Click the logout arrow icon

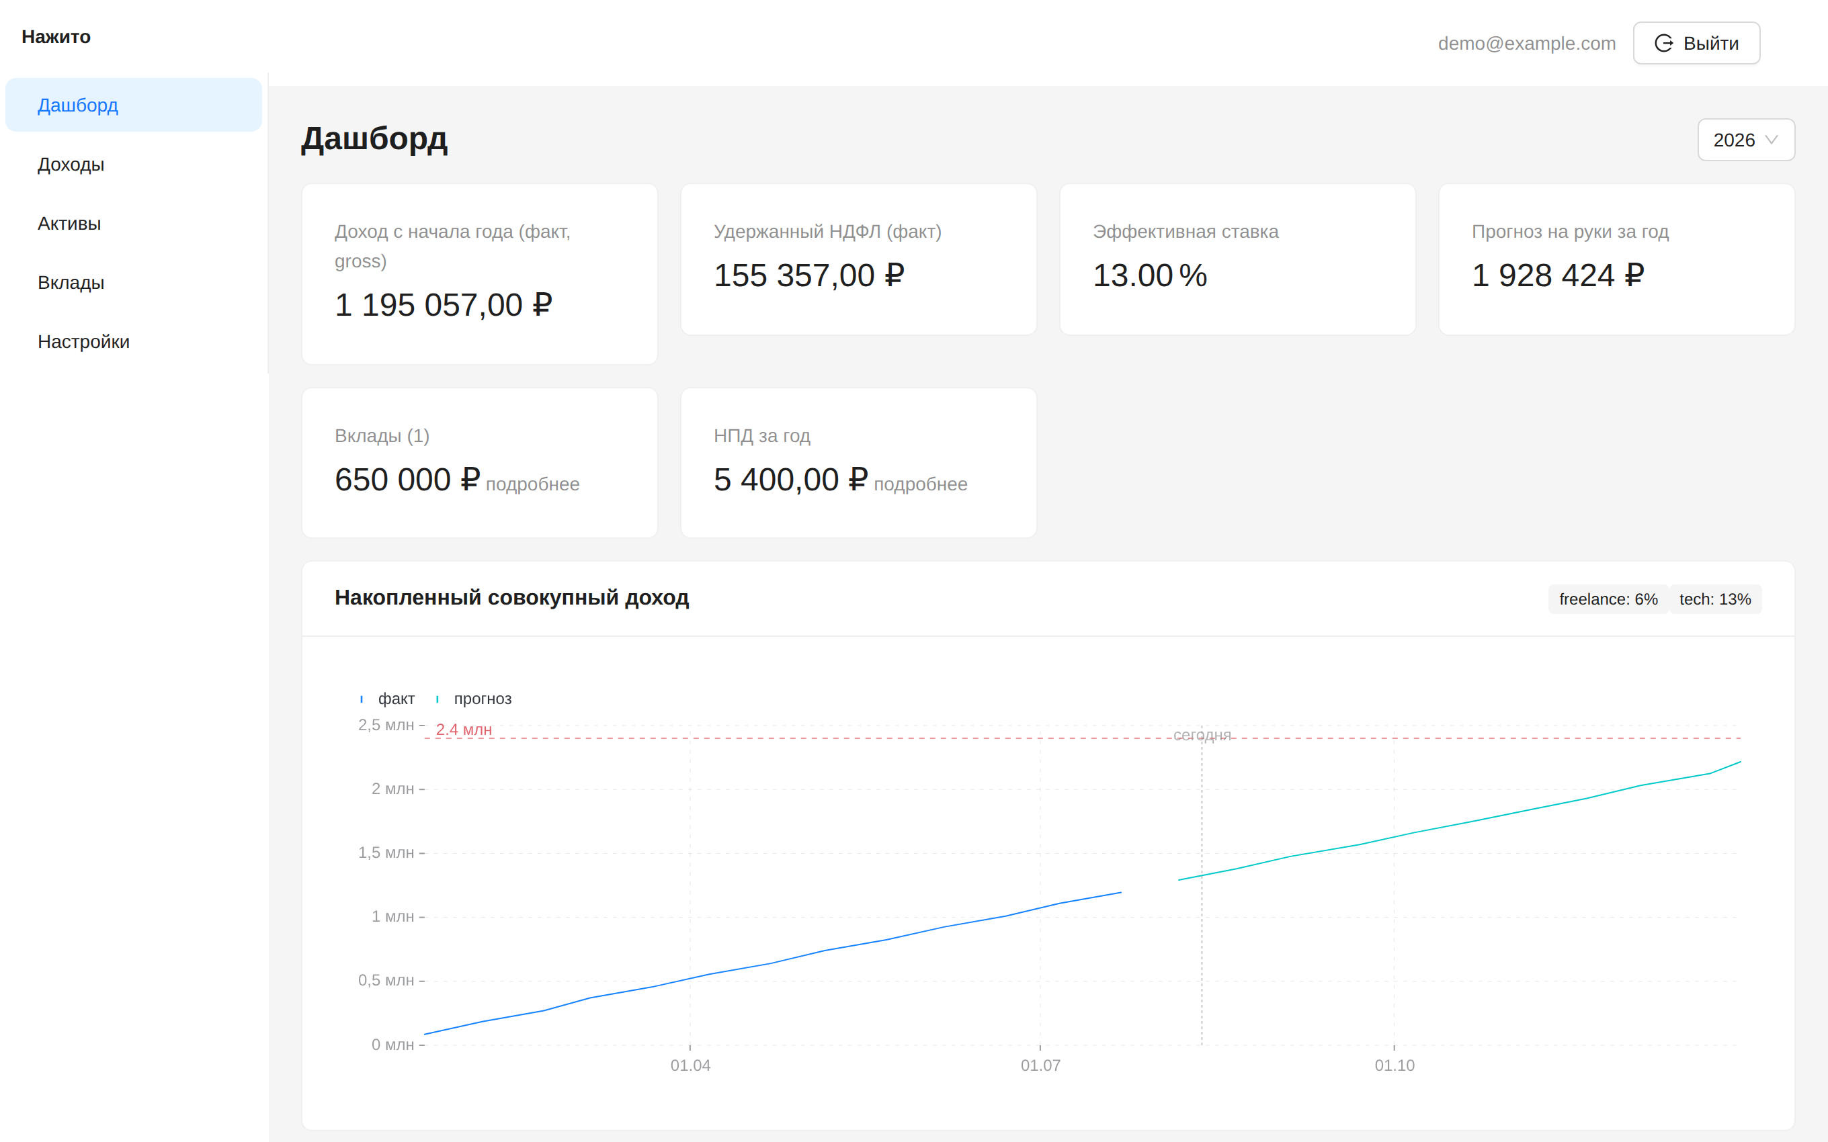[1663, 43]
